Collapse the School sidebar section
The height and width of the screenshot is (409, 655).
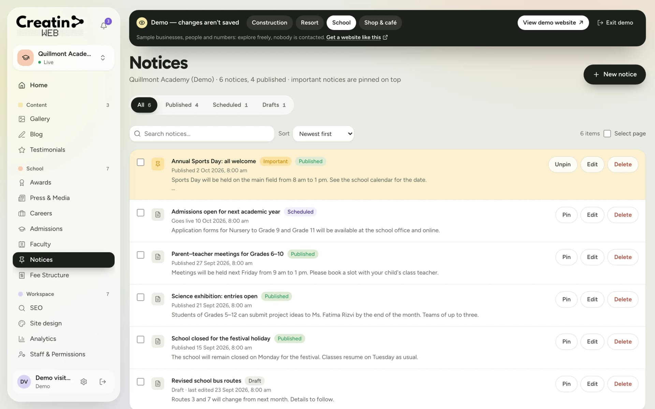63,169
